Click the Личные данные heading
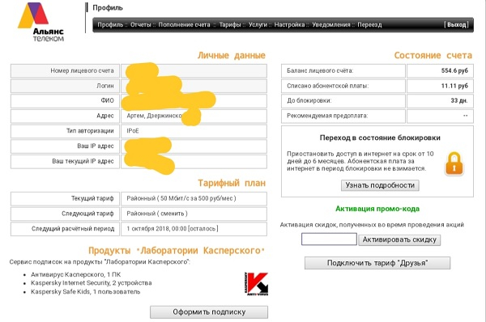The image size is (486, 322). pyautogui.click(x=232, y=56)
